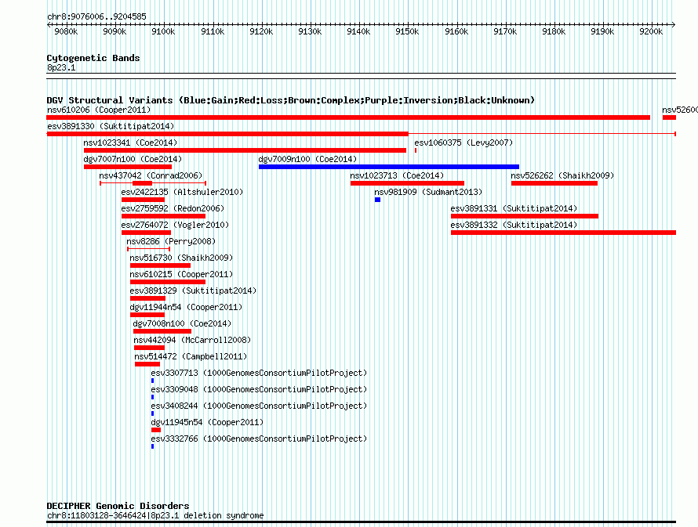Click the nsv610206 (Cooper2011) variant label

(x=99, y=110)
